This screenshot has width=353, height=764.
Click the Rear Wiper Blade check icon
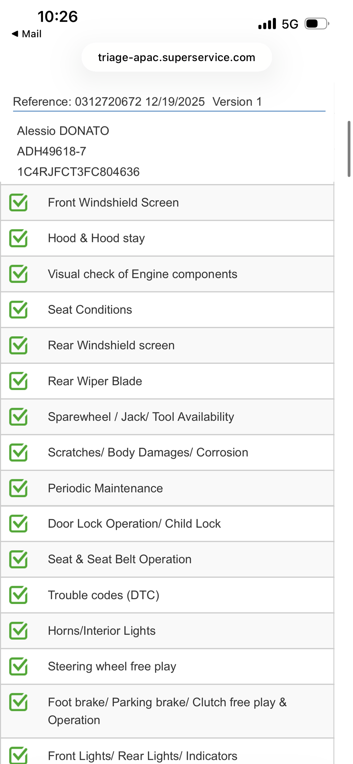(18, 381)
